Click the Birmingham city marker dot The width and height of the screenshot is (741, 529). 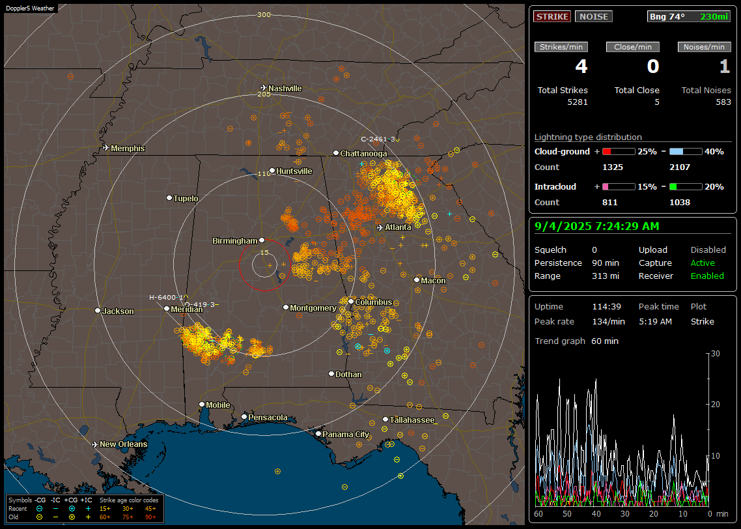[x=262, y=240]
